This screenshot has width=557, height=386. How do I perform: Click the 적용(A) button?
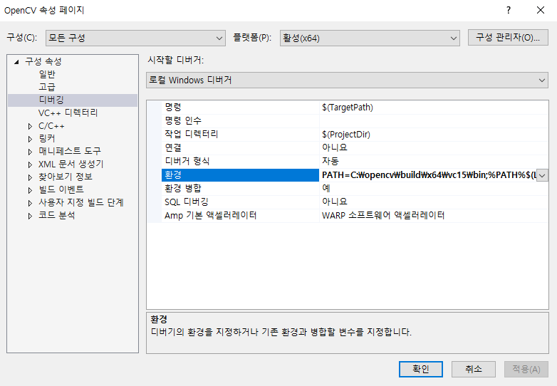[526, 370]
